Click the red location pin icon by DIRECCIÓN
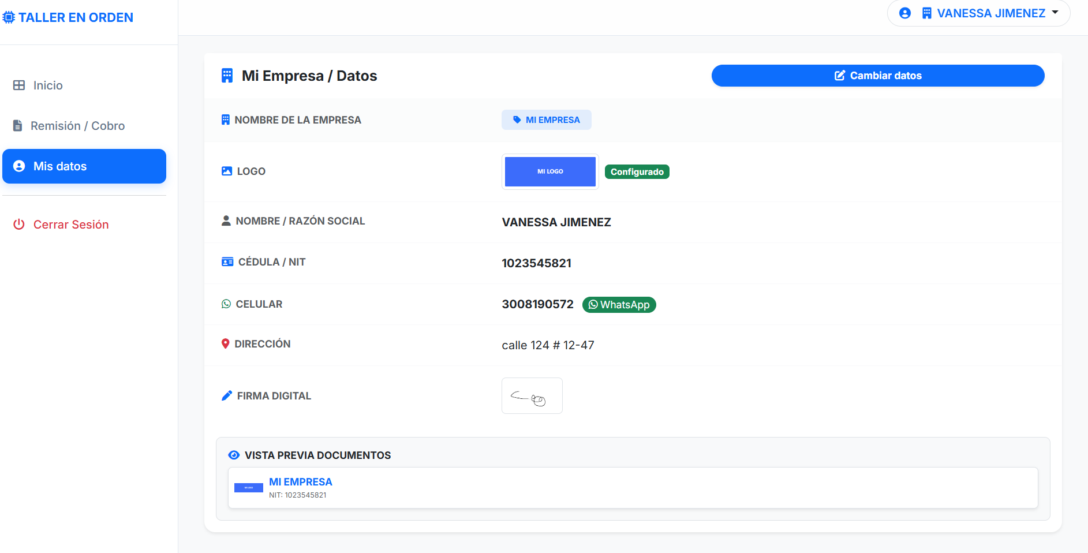 click(226, 343)
